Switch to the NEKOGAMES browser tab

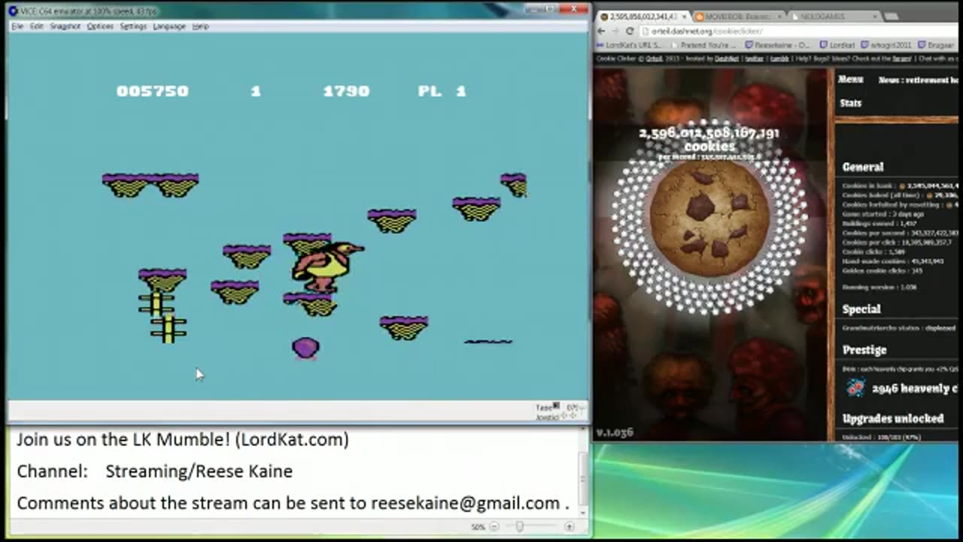tap(832, 17)
